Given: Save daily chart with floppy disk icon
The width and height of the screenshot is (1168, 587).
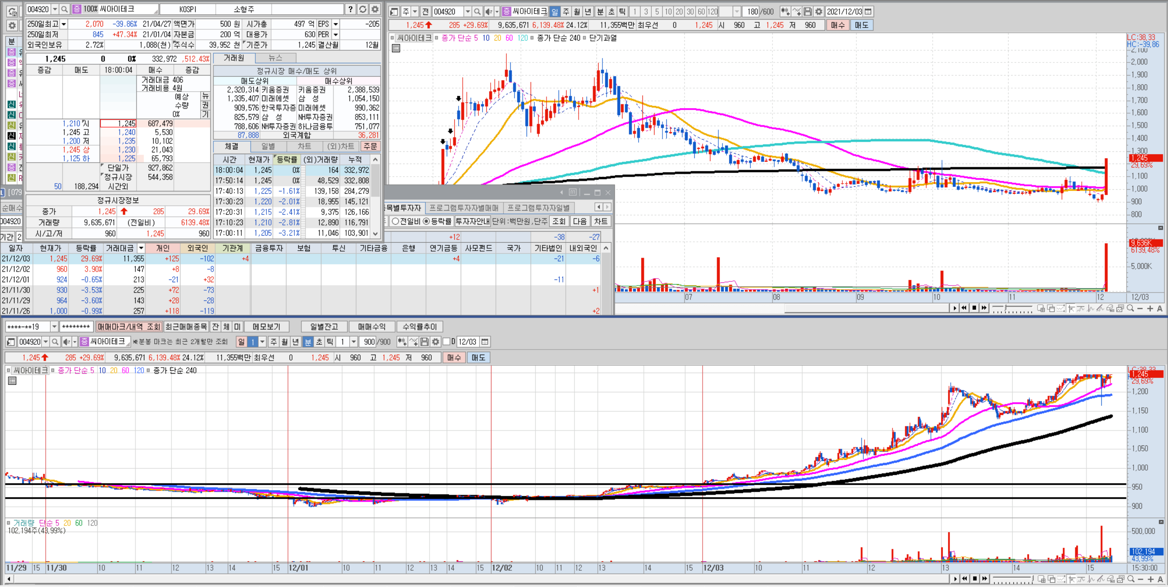Looking at the screenshot, I should pos(808,12).
